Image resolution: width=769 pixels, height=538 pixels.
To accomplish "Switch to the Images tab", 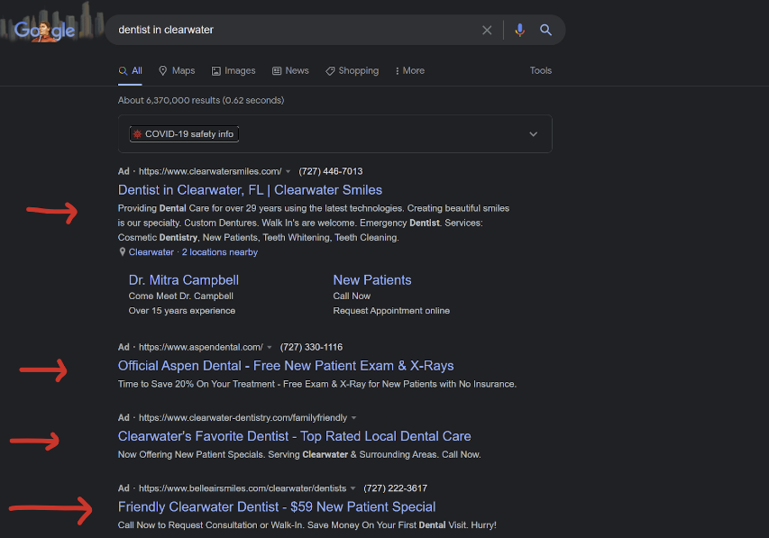I will click(233, 70).
